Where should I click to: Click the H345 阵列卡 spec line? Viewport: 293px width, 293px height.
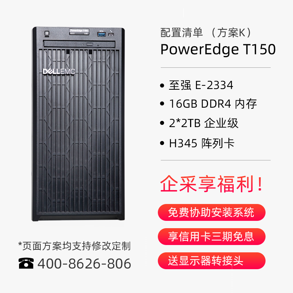(202, 143)
